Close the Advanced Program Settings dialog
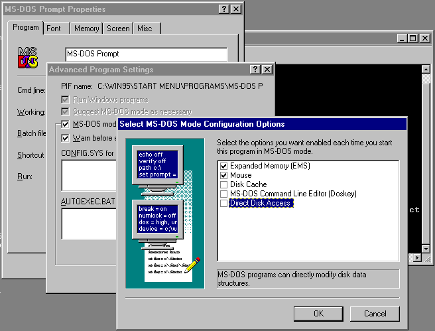435x331 pixels. 267,70
